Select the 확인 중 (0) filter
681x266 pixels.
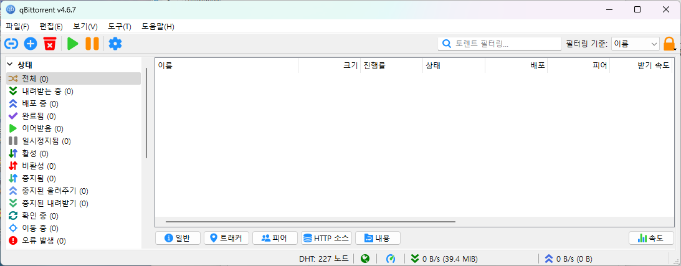tap(73, 216)
